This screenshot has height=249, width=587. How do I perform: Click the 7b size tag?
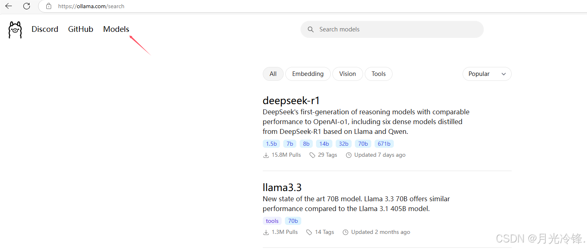[x=290, y=144]
